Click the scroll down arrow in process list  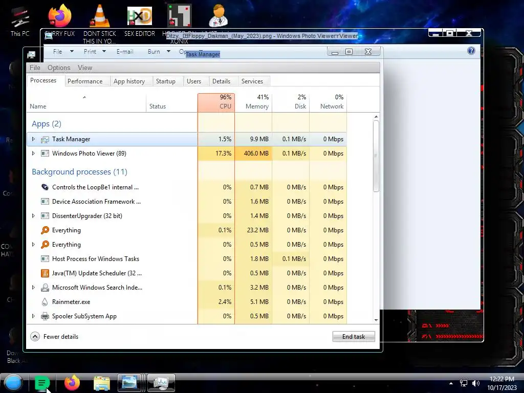point(376,320)
